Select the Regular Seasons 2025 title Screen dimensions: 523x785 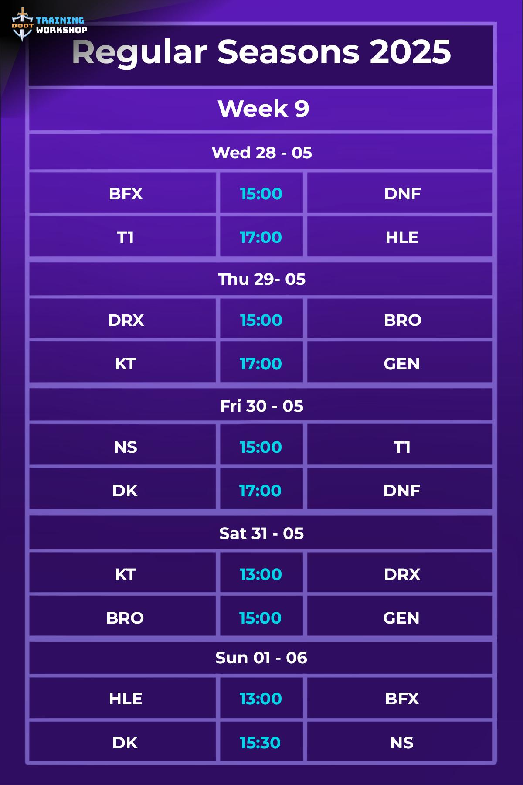[x=261, y=52]
